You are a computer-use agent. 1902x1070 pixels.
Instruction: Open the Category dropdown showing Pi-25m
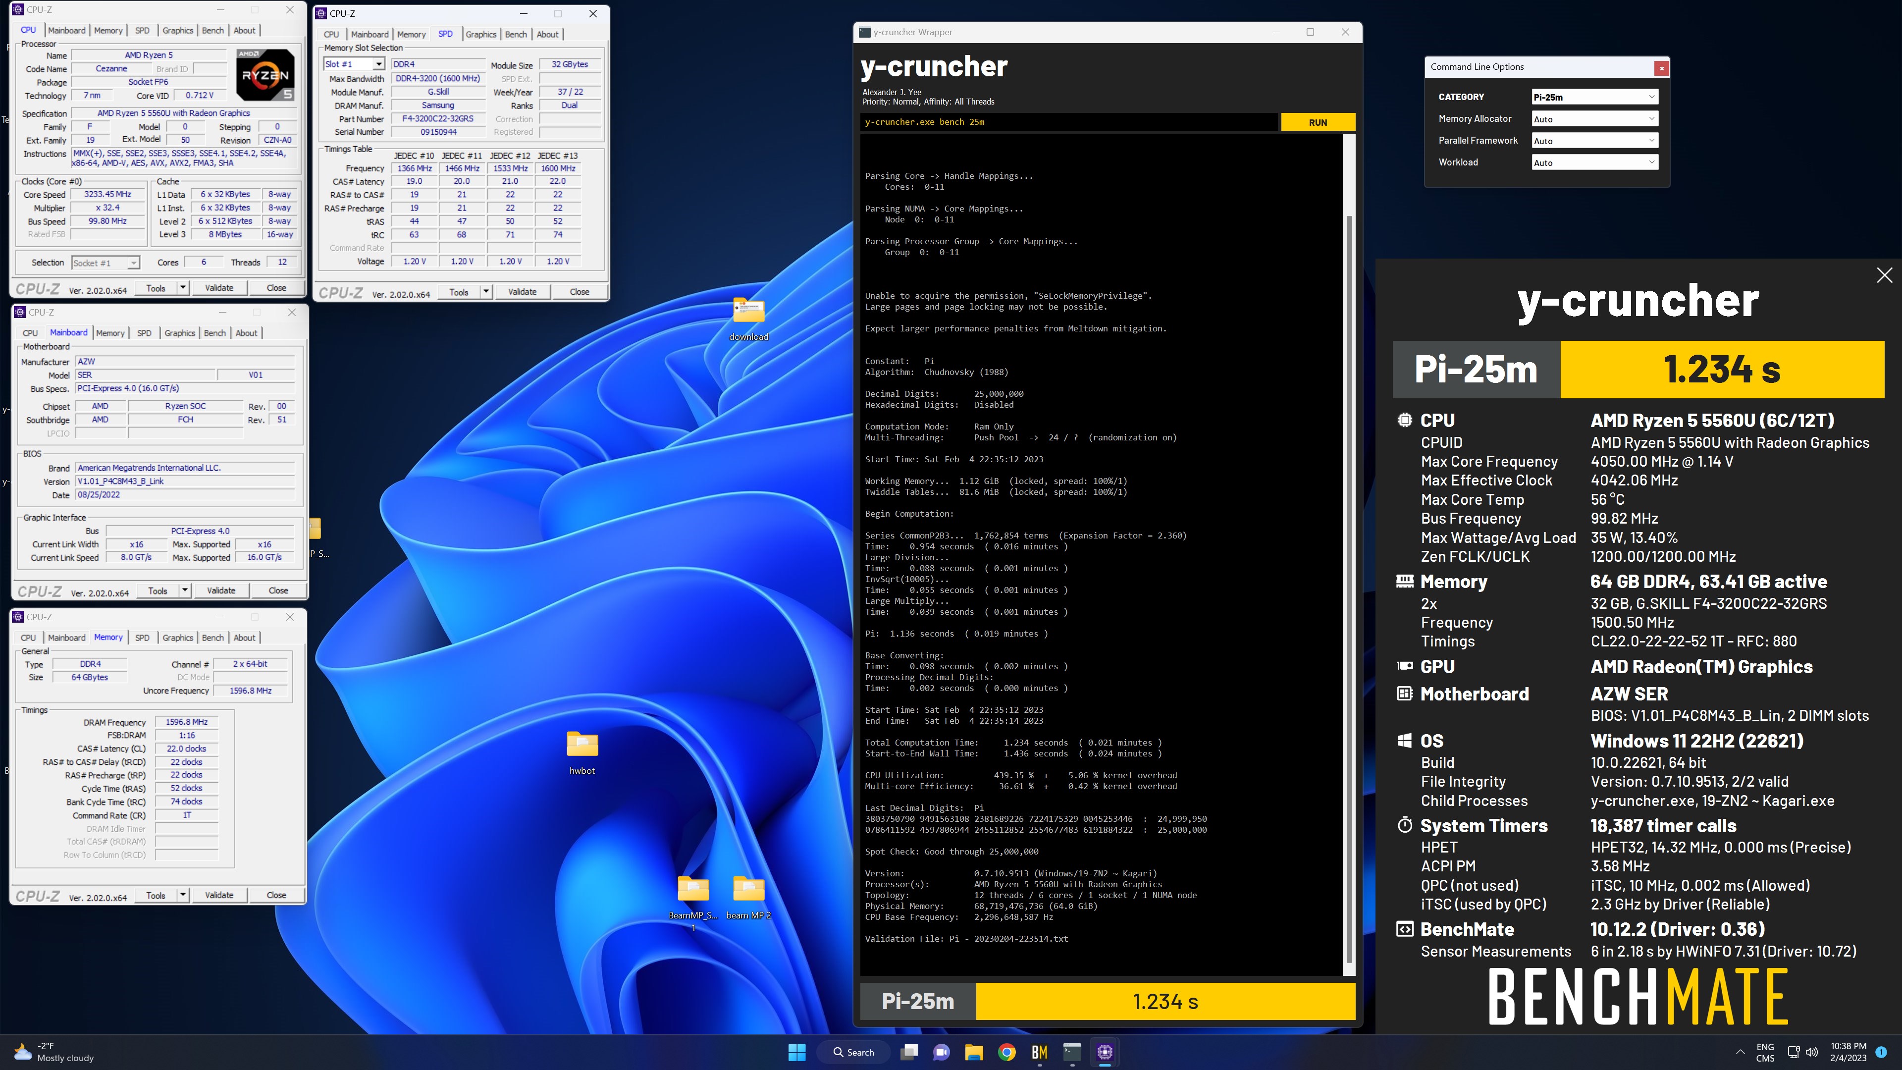click(x=1595, y=97)
